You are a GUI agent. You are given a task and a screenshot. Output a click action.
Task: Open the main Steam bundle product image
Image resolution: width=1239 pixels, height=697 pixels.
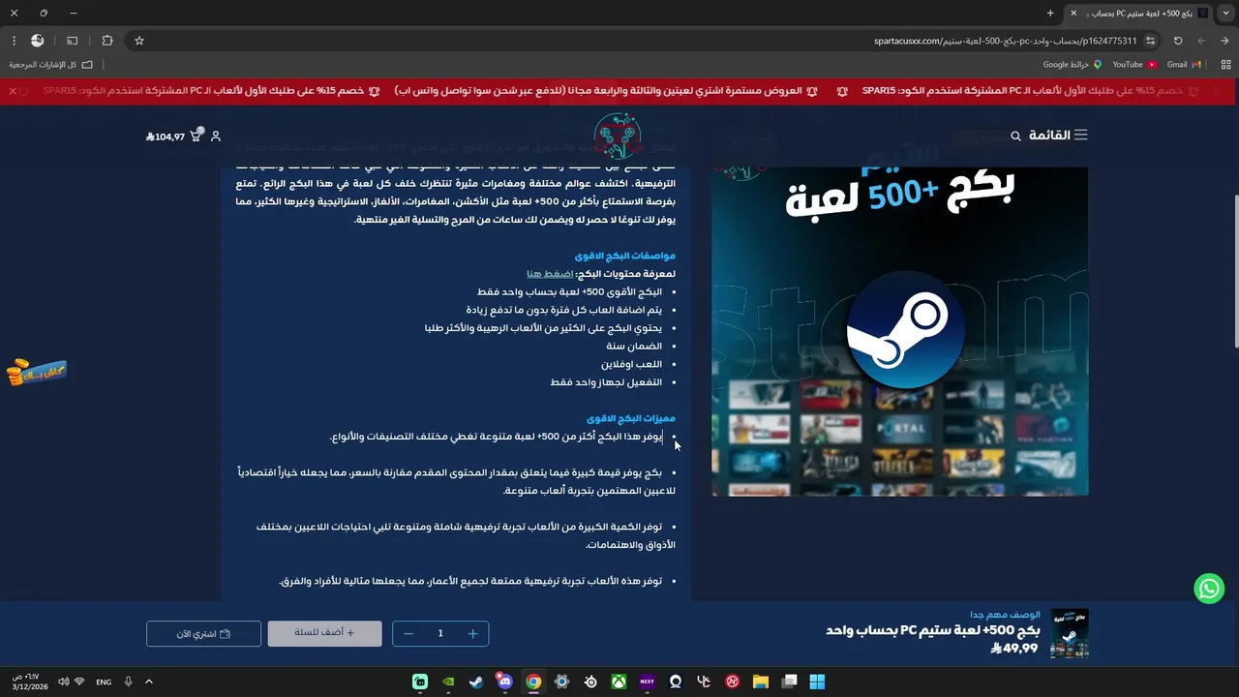coord(900,331)
